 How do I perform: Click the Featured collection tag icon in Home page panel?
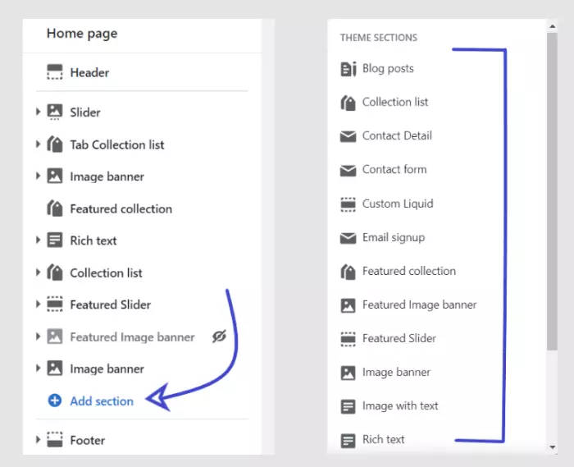click(55, 208)
